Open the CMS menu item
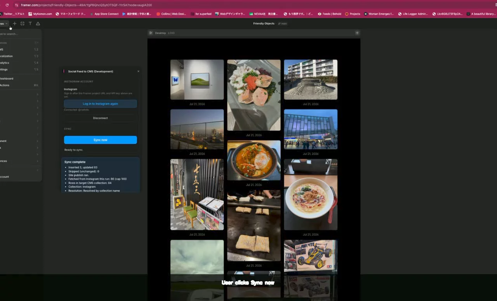 (19, 50)
